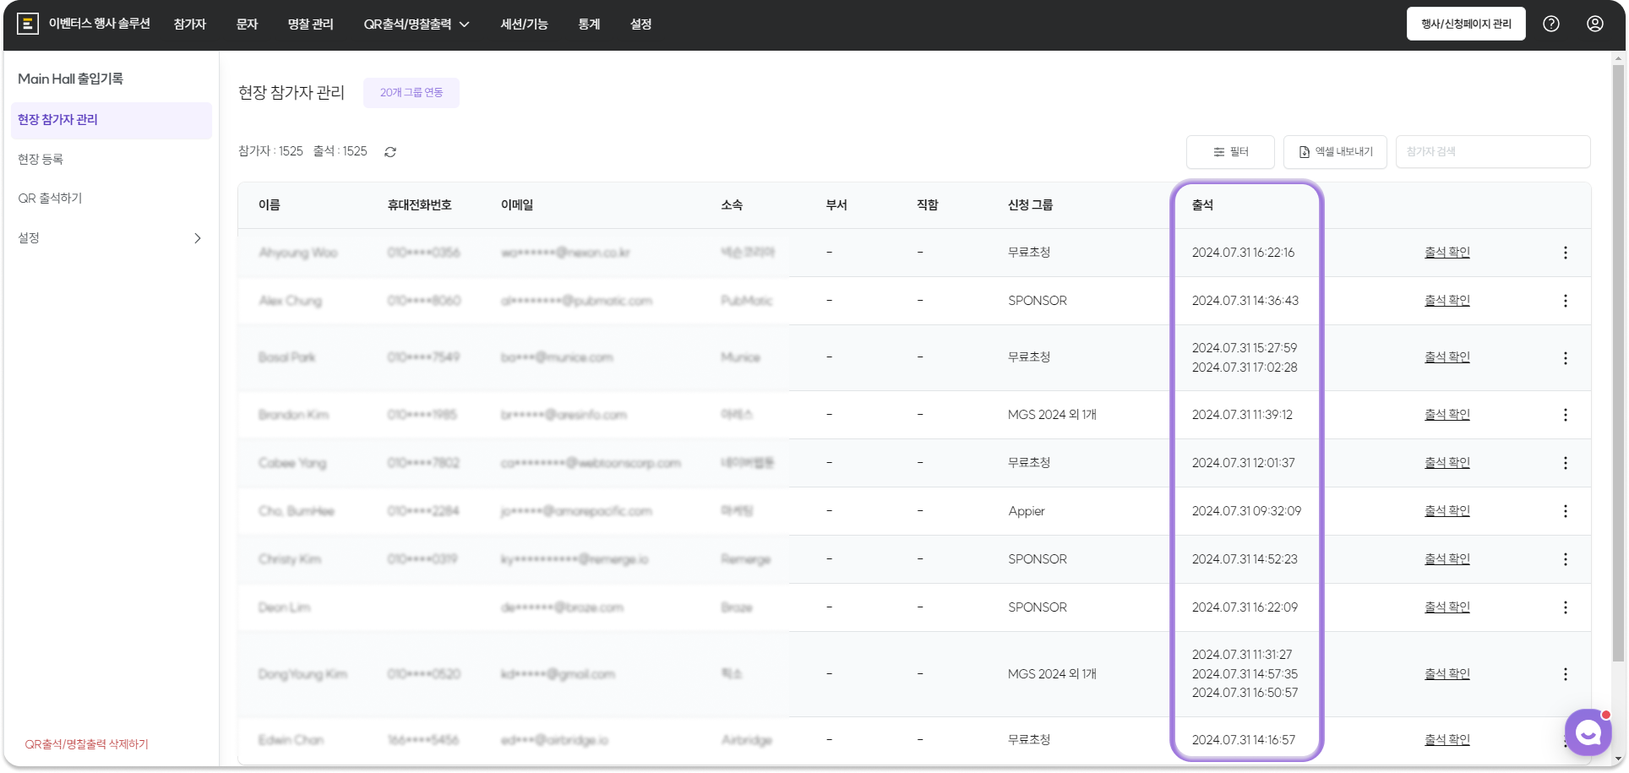
Task: Click the 신청 그룹 column header
Action: [x=1030, y=205]
